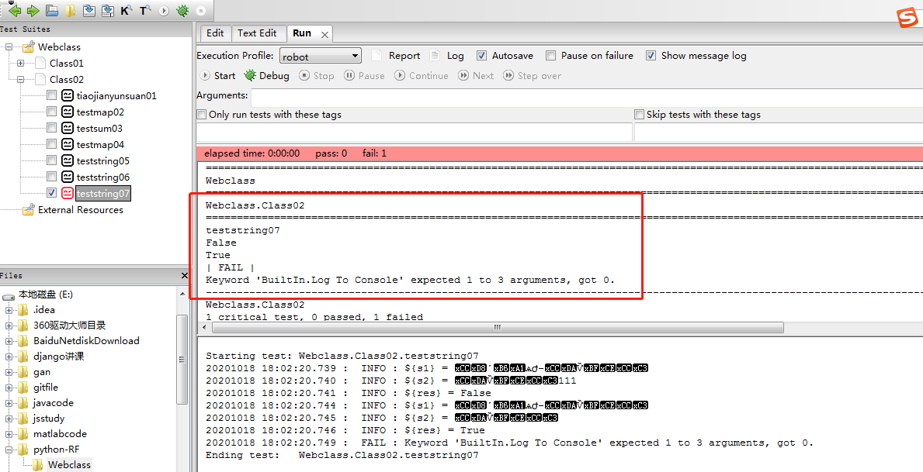Switch to the Text Edit tab
Viewport: 923px width, 472px height.
pyautogui.click(x=257, y=33)
